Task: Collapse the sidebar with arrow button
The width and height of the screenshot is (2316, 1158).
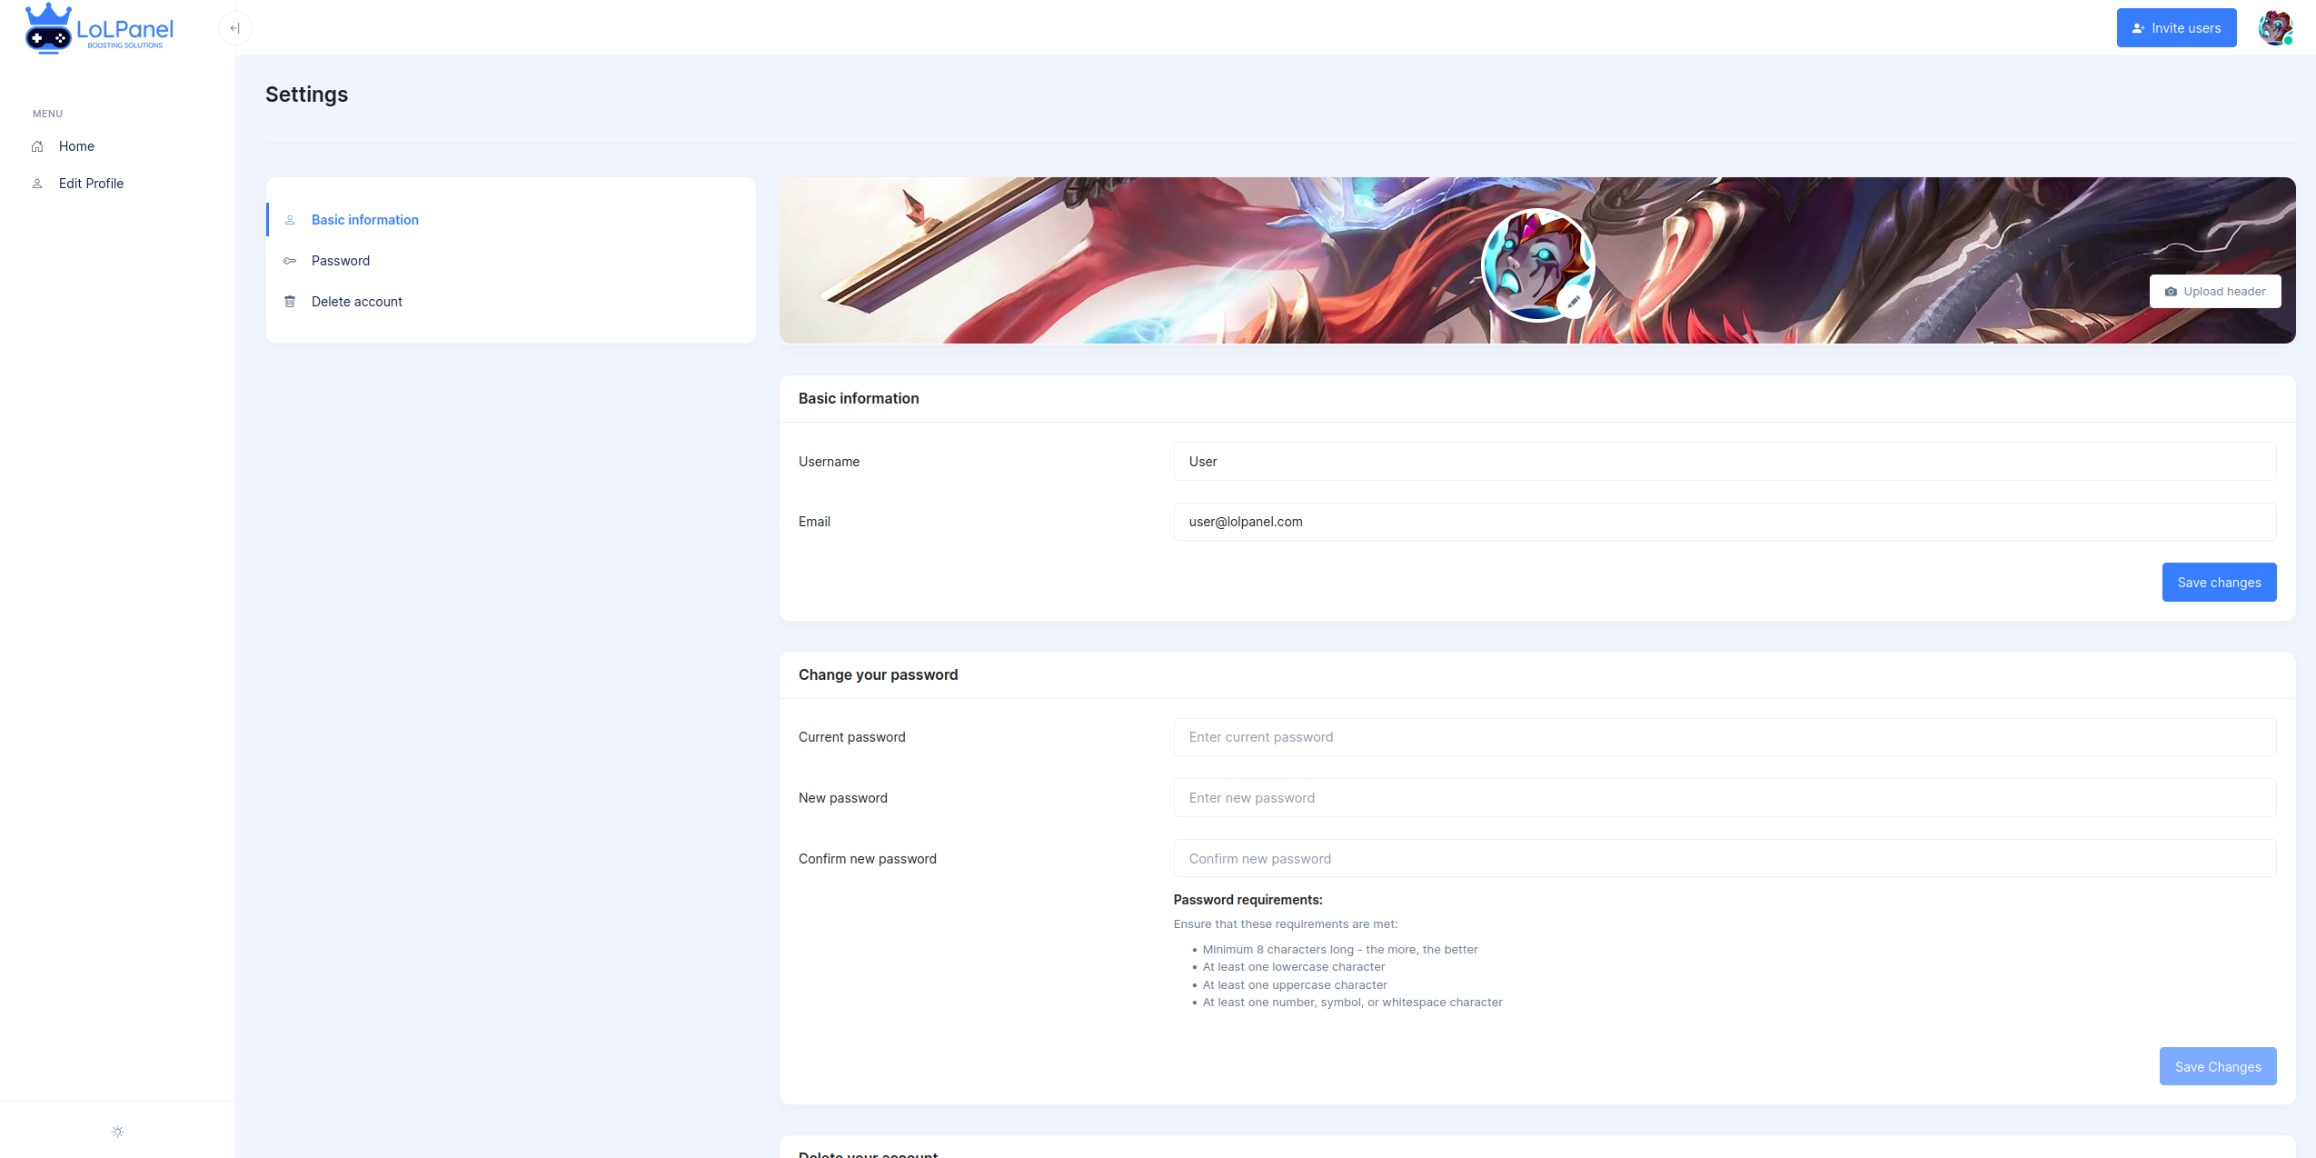Action: tap(234, 28)
